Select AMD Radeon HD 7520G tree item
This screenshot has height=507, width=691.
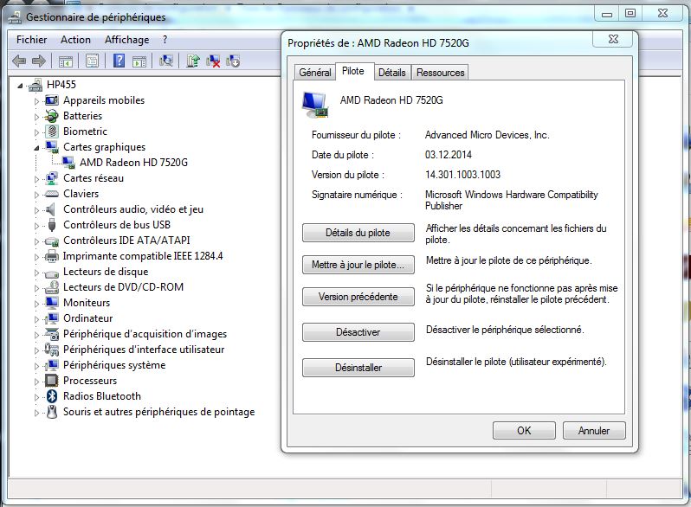click(133, 163)
